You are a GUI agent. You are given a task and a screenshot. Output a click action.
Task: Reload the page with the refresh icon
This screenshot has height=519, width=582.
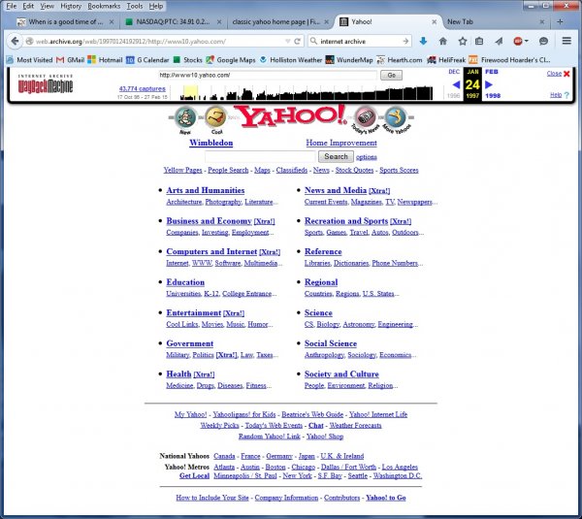click(x=298, y=41)
